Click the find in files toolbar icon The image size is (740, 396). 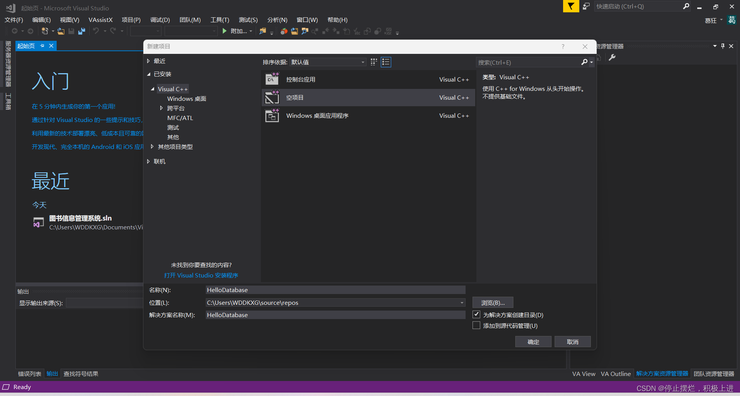click(x=263, y=31)
